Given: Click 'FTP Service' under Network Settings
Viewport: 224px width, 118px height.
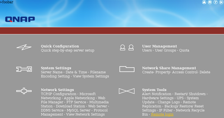Looking at the screenshot, I should click(76, 102).
